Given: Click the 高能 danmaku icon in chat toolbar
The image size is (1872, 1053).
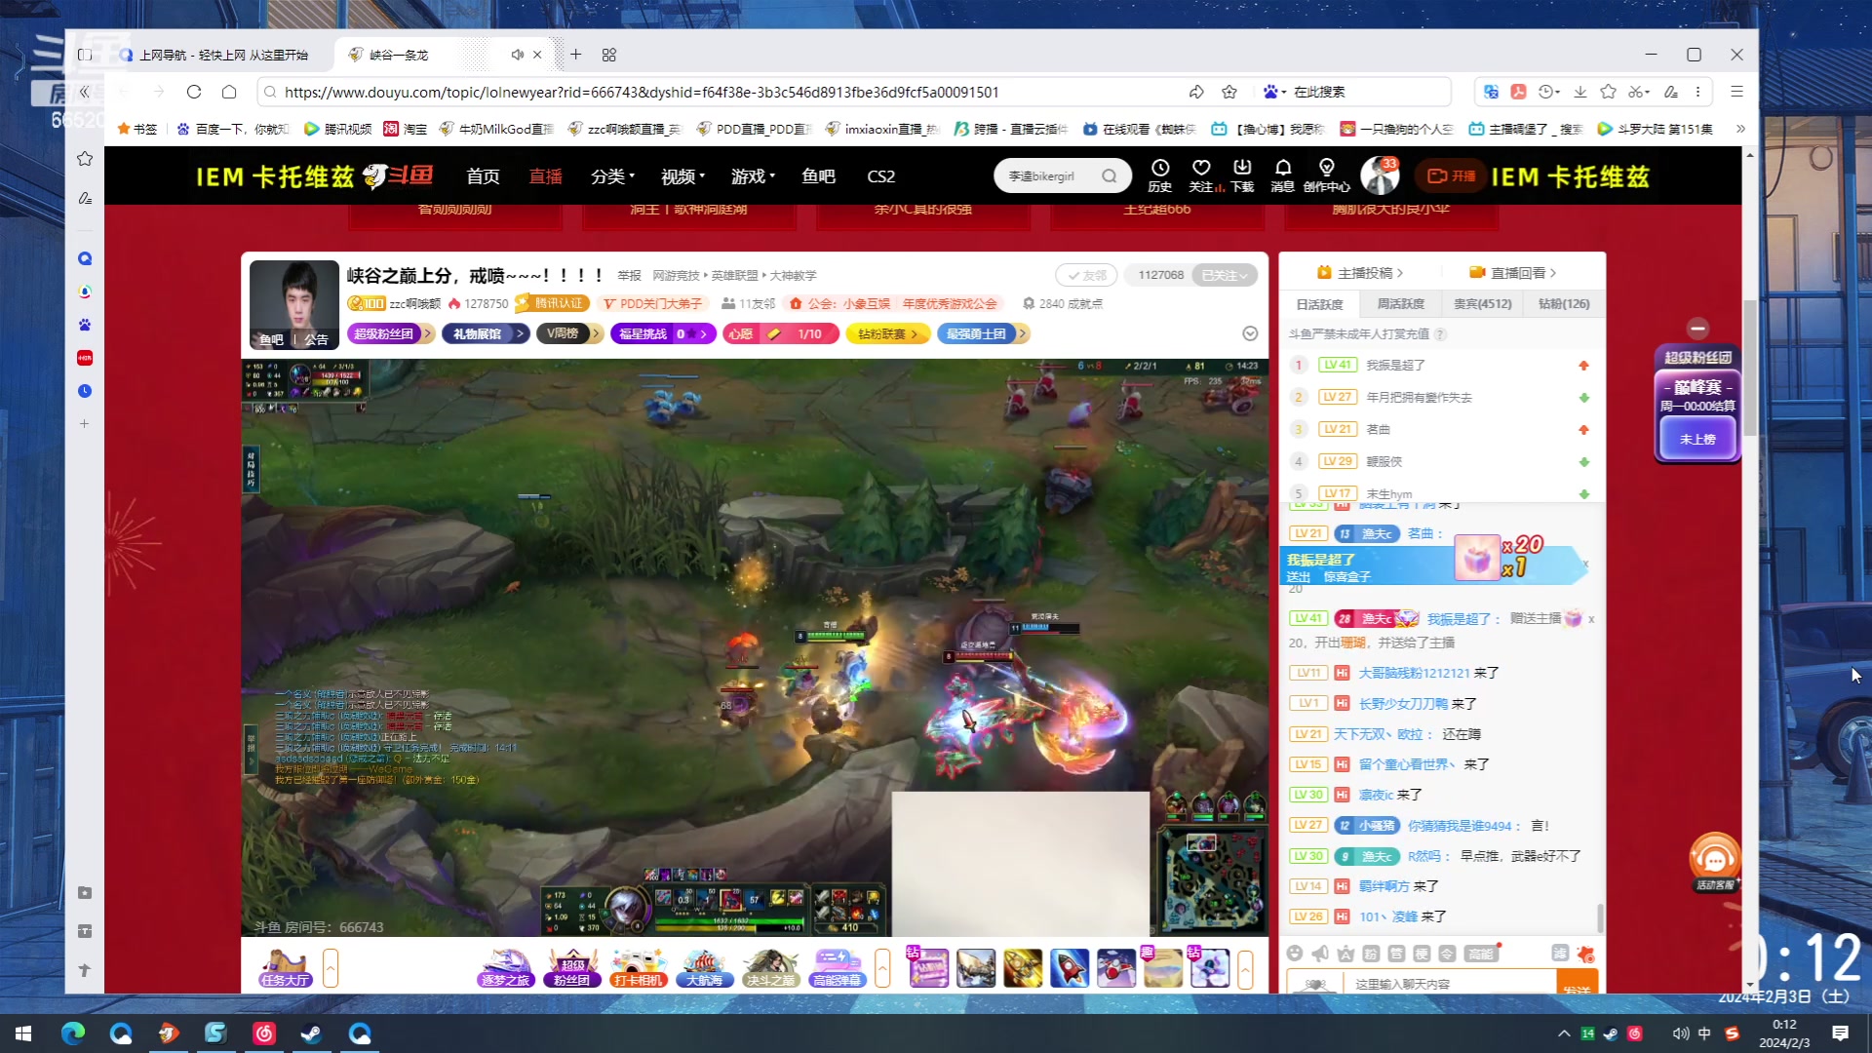Looking at the screenshot, I should (1481, 954).
